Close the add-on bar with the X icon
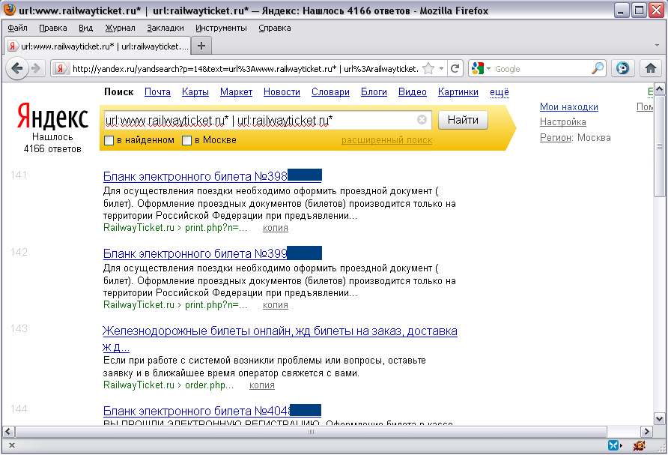This screenshot has width=668, height=455. coord(12,445)
